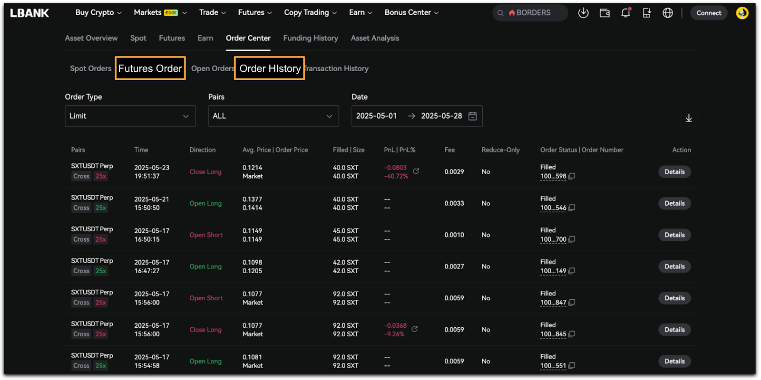Copy order number 100...598
Viewport: 761px width, 380px height.
point(572,176)
